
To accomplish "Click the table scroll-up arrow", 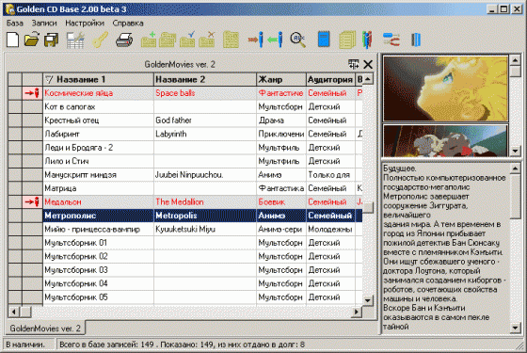I will [x=368, y=79].
